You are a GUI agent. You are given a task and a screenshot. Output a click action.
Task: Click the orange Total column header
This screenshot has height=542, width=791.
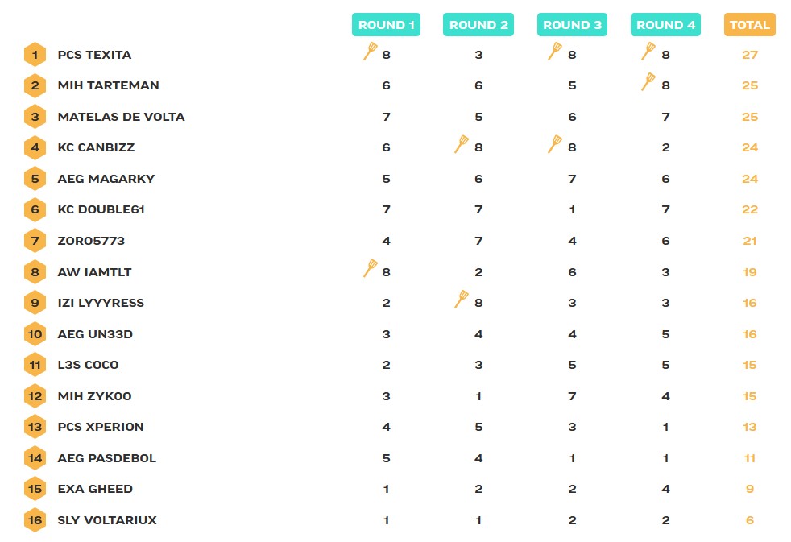coord(749,25)
